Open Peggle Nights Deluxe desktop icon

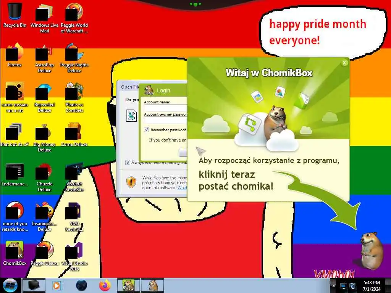click(x=74, y=58)
